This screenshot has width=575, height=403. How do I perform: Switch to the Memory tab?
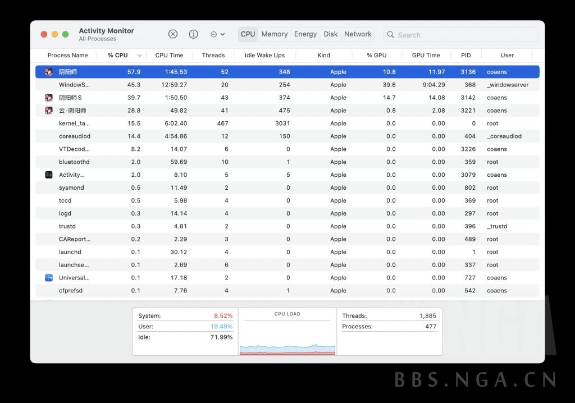[x=274, y=34]
